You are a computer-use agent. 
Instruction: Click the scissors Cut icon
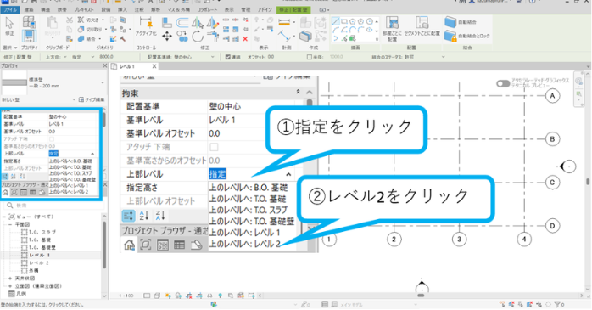point(70,20)
